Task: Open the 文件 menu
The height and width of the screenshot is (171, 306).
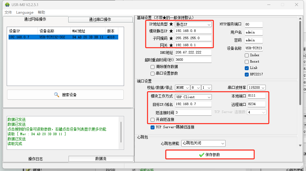Action: click(x=8, y=12)
